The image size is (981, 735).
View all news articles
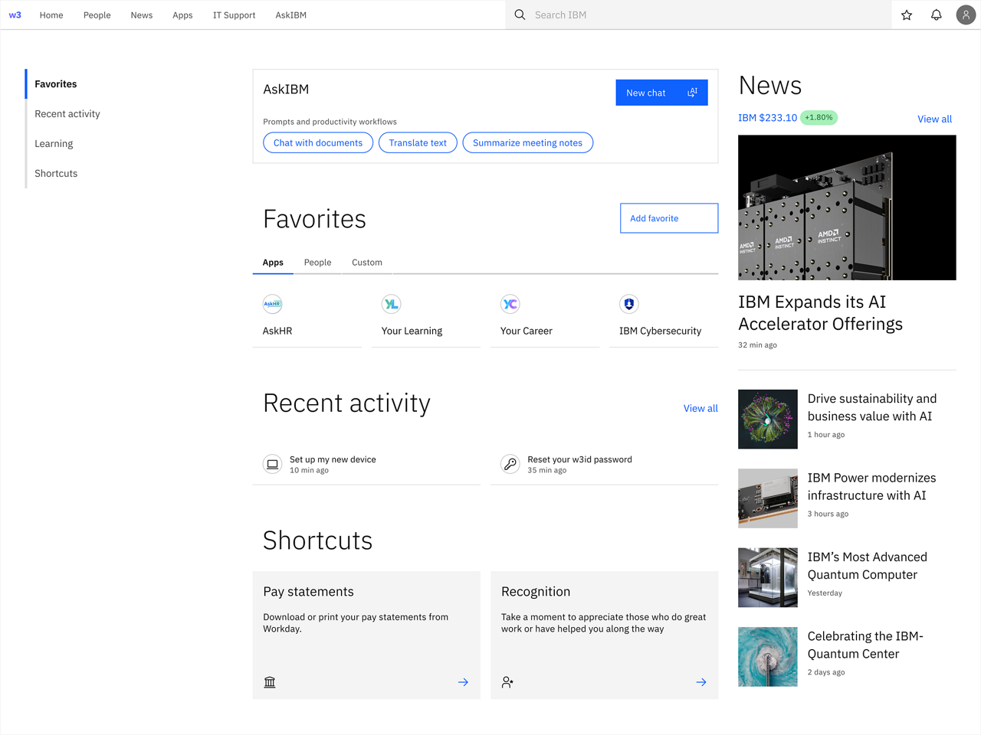coord(935,119)
